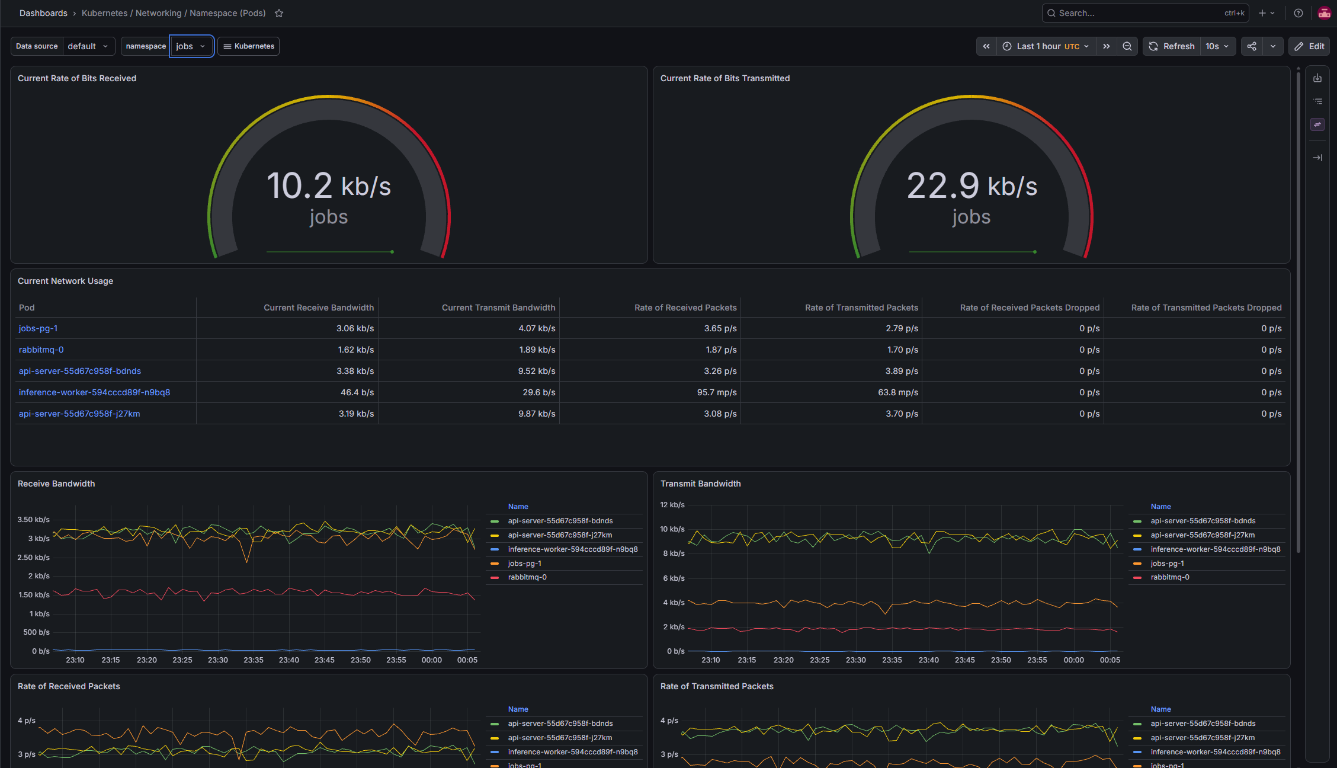
Task: Shift time range backwards with double-left arrows
Action: click(986, 46)
